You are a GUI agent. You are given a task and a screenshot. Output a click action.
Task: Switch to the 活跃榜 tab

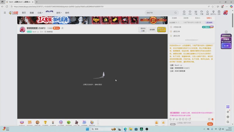pos(186,18)
